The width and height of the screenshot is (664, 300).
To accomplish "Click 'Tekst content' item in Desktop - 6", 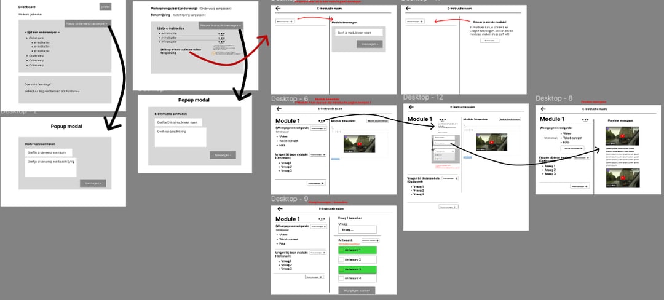I will point(289,141).
